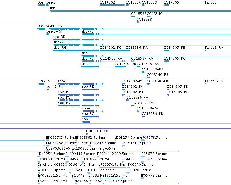231x185 pixels.
Task: Click the EK308862.5prime EST label
Action: tap(90, 138)
